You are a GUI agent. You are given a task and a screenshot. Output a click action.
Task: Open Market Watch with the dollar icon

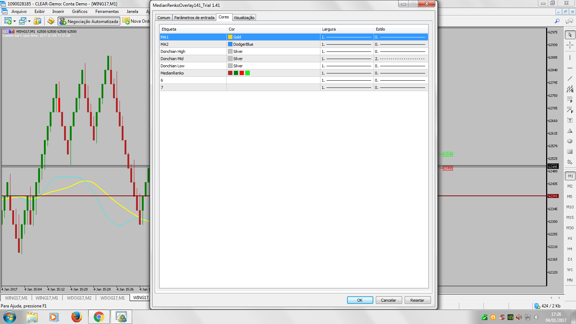click(x=37, y=21)
